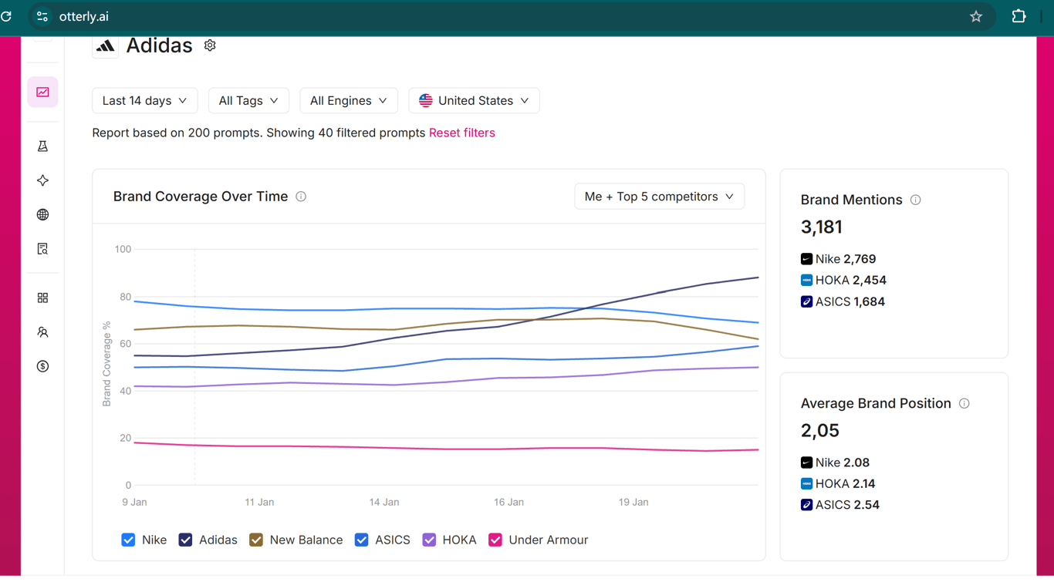Viewport: 1054px width, 582px height.
Task: Click the Nike logo under Brand Mentions
Action: click(x=806, y=259)
